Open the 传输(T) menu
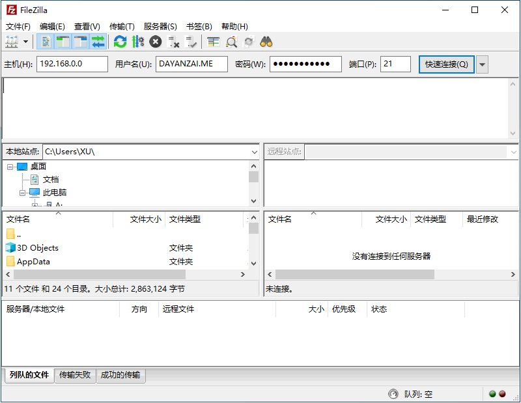The width and height of the screenshot is (521, 403). coord(122,27)
